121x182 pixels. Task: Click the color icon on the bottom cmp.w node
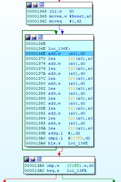tap(27, 159)
